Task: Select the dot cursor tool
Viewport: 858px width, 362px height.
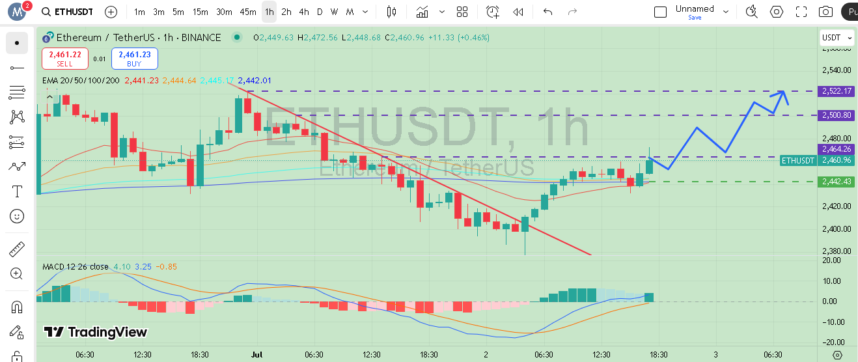Action: click(x=17, y=43)
